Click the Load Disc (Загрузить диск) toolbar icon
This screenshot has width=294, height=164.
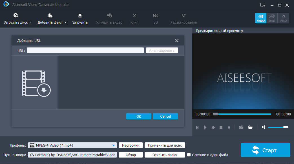coord(16,15)
